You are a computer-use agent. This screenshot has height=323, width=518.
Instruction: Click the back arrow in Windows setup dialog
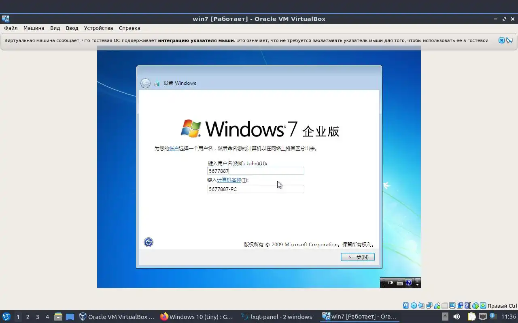[145, 83]
